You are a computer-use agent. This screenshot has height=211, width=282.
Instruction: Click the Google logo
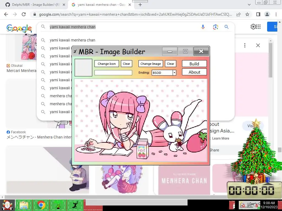coord(19,28)
